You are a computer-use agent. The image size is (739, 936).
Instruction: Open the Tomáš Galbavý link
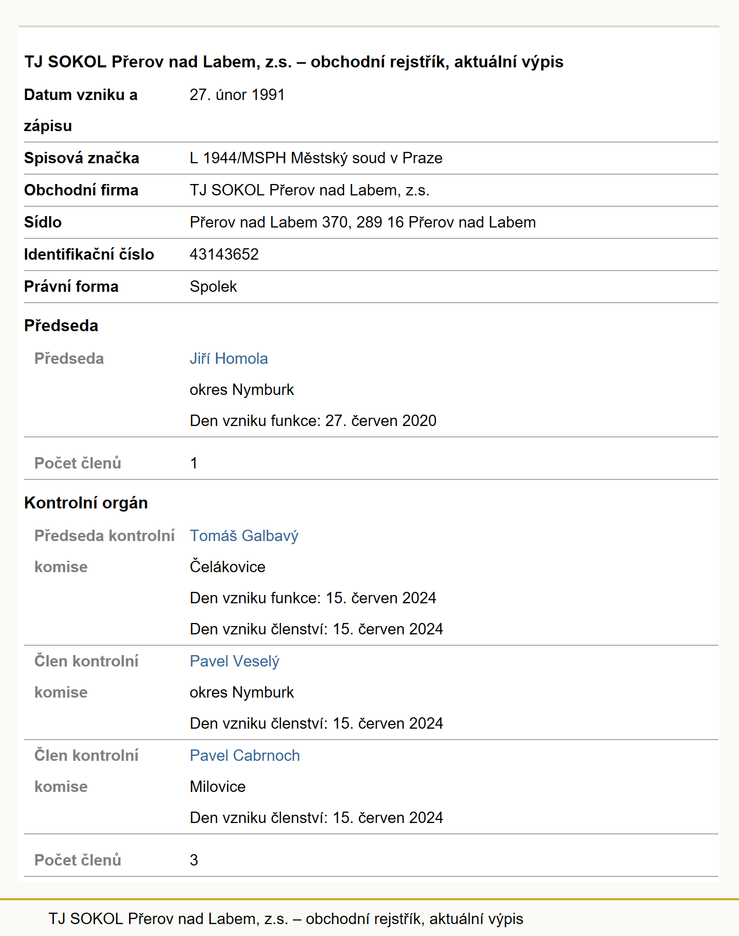(244, 536)
